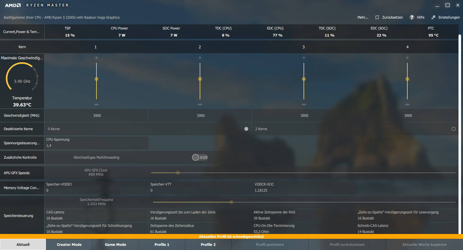
Task: Click the Hilfe question mark icon
Action: (412, 17)
